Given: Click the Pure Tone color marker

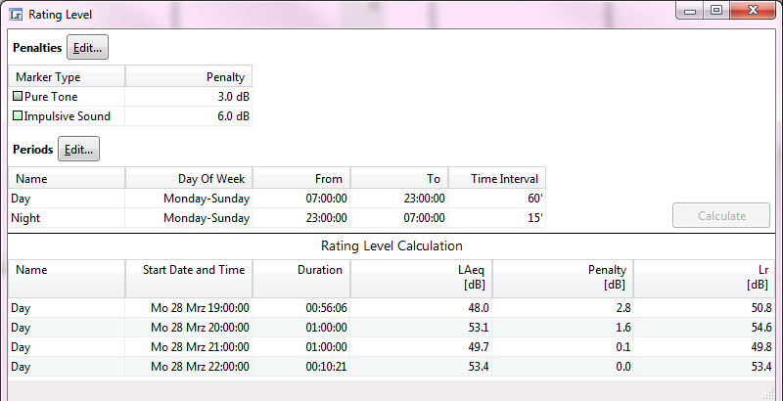Looking at the screenshot, I should 18,97.
